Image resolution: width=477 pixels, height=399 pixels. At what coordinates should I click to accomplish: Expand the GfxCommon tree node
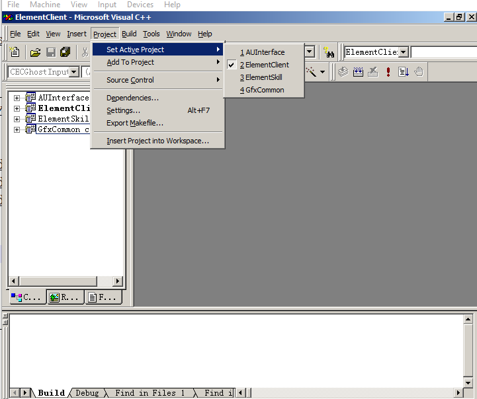17,129
